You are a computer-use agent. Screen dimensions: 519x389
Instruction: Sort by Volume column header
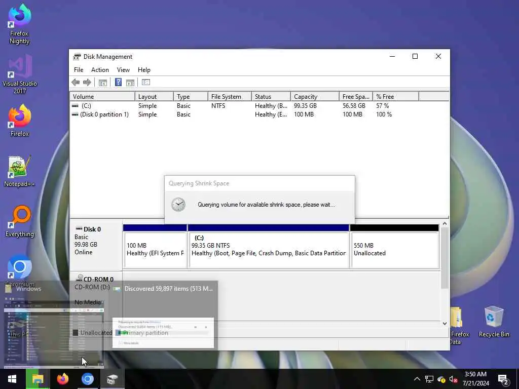click(102, 97)
